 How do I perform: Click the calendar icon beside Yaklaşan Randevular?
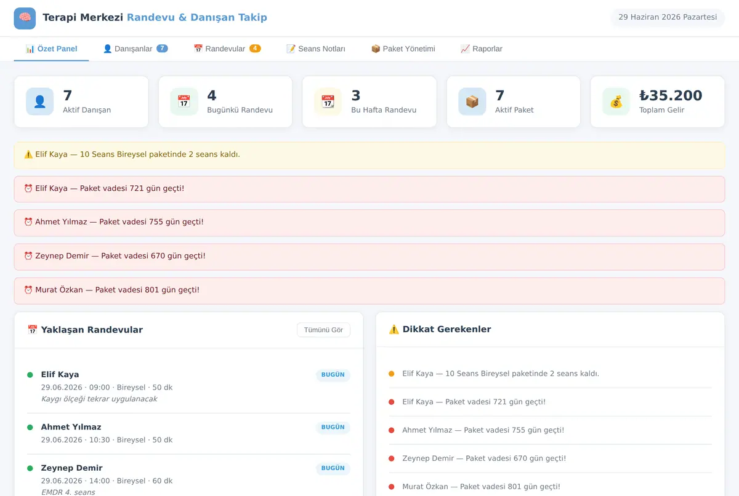[x=33, y=330]
